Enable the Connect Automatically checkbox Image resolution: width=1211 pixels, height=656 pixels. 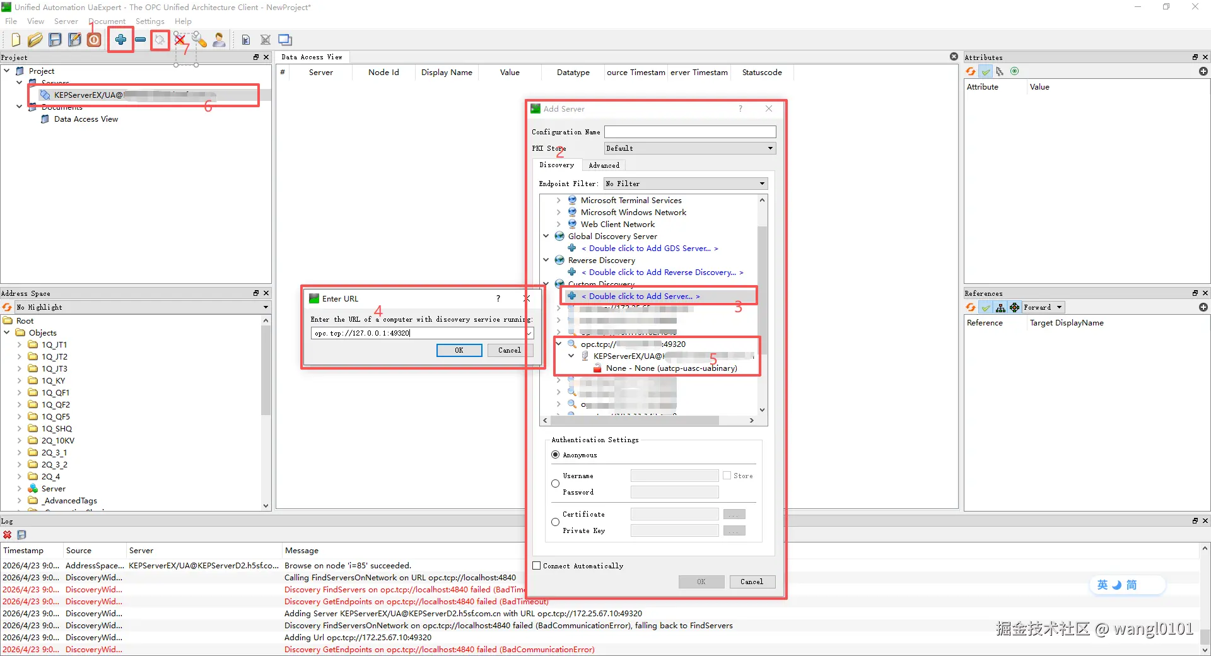537,566
